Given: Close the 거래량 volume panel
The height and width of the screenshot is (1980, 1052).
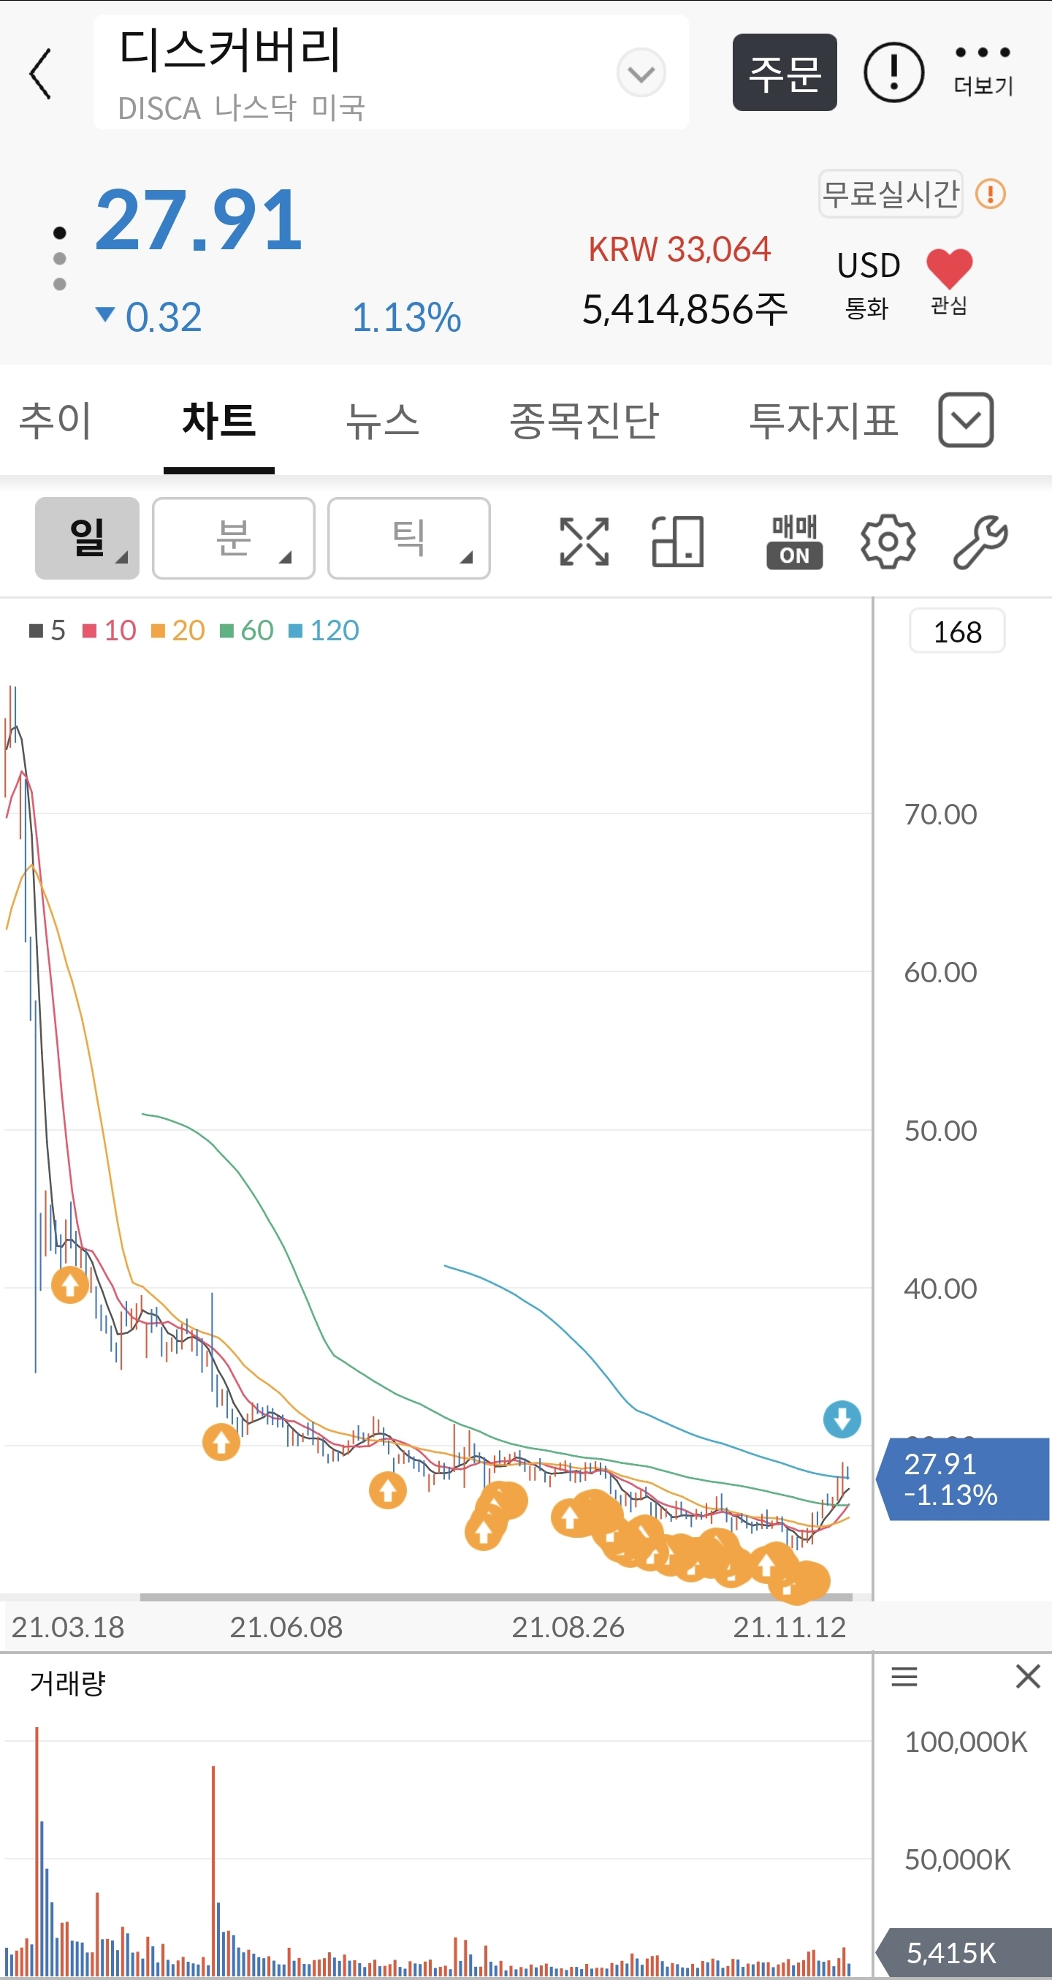Looking at the screenshot, I should (x=1027, y=1677).
